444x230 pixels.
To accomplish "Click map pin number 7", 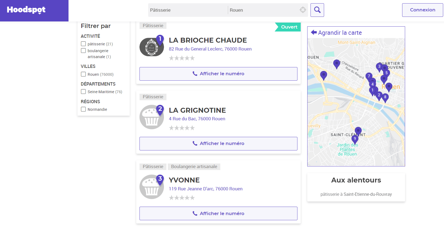I will tap(369, 76).
